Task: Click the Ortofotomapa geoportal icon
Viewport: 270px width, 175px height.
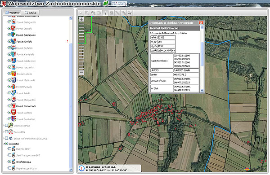Action: 13,162
